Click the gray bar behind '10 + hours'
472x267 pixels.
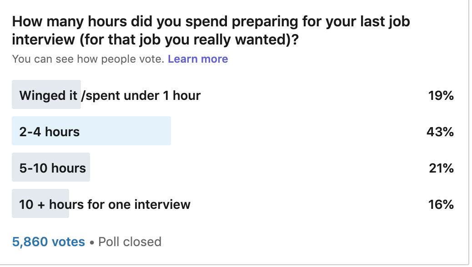(x=40, y=203)
